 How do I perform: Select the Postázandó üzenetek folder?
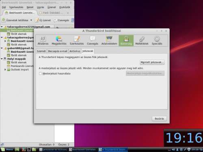coord(20,66)
